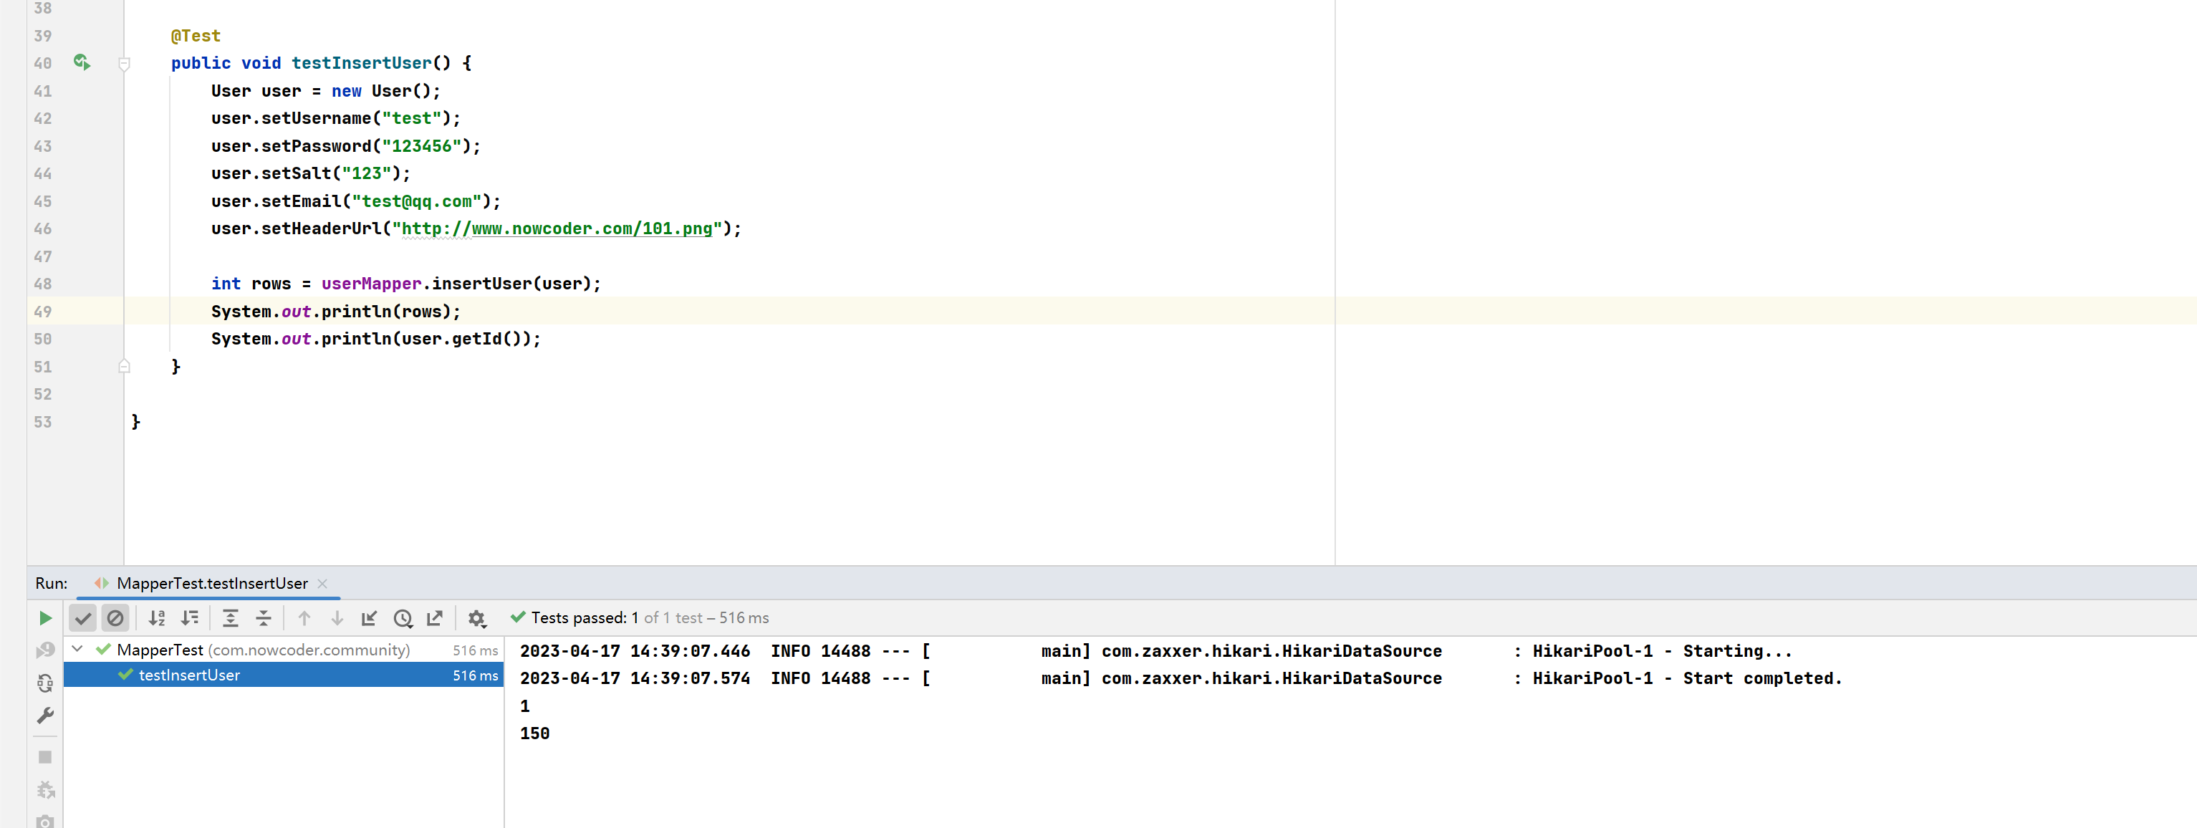Close the MapperTest.testInsertUser run tab
The height and width of the screenshot is (828, 2197).
322,583
